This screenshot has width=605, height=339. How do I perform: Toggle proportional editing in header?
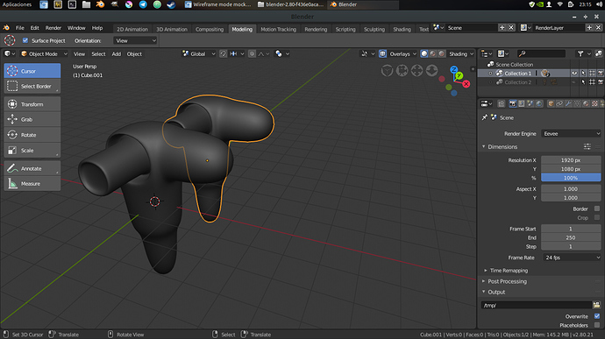click(x=252, y=54)
